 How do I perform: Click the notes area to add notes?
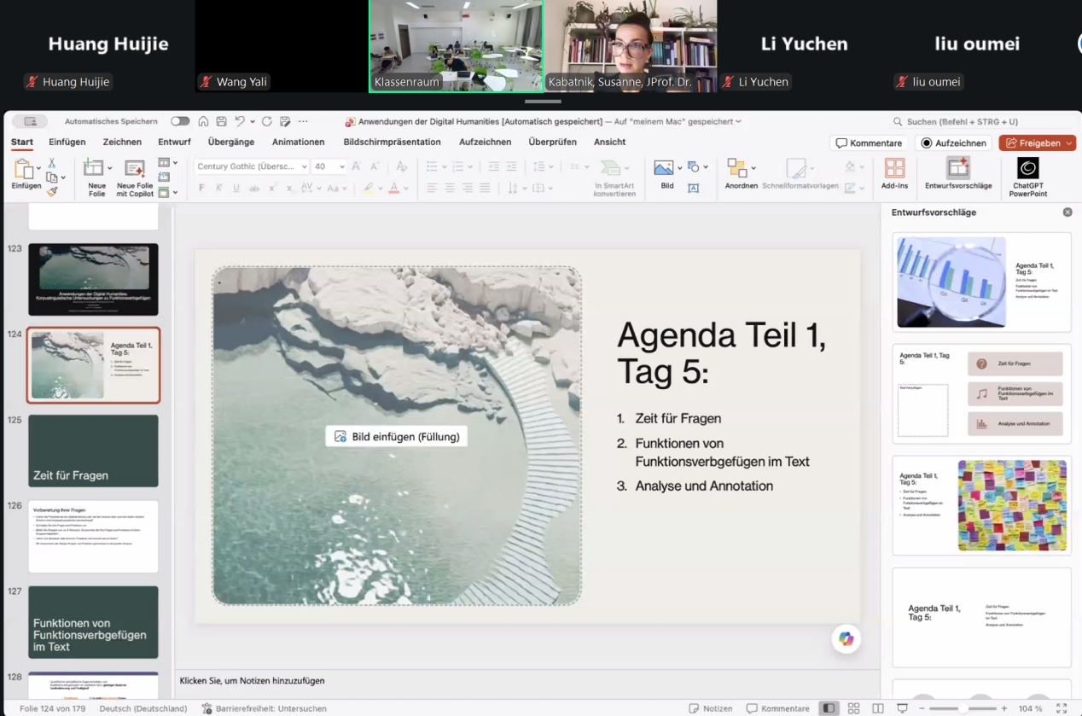(x=527, y=681)
